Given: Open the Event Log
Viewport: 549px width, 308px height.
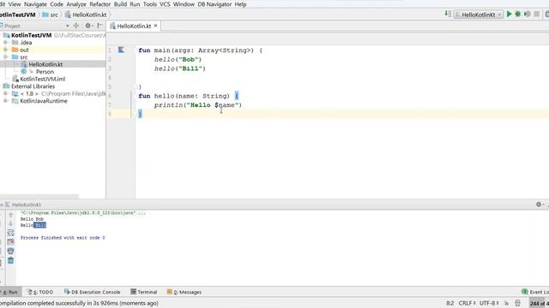Looking at the screenshot, I should [x=535, y=292].
